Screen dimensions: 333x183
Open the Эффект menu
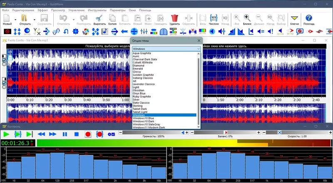click(x=42, y=9)
